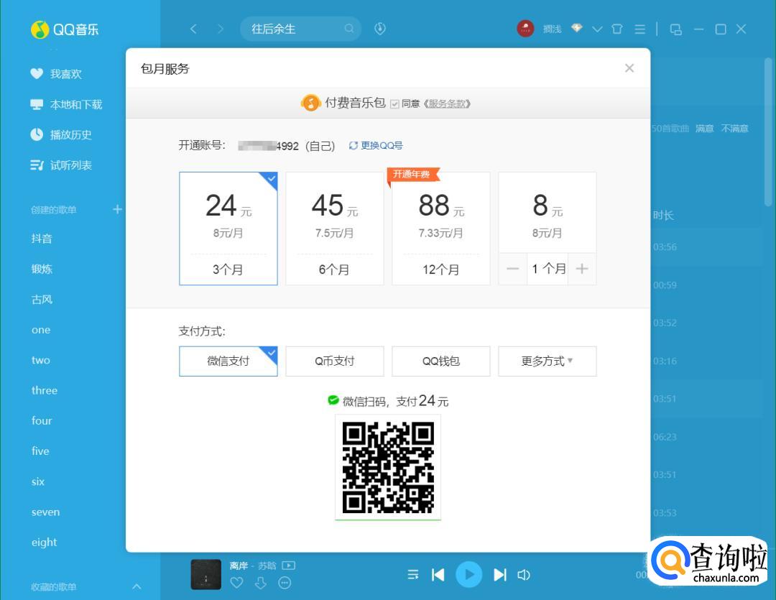The height and width of the screenshot is (600, 776).
Task: Click the WeChat payment QR code
Action: click(388, 467)
